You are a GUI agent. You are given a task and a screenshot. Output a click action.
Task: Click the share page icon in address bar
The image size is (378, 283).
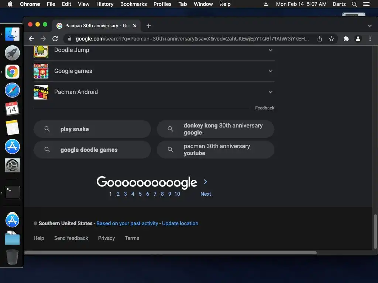coord(320,39)
